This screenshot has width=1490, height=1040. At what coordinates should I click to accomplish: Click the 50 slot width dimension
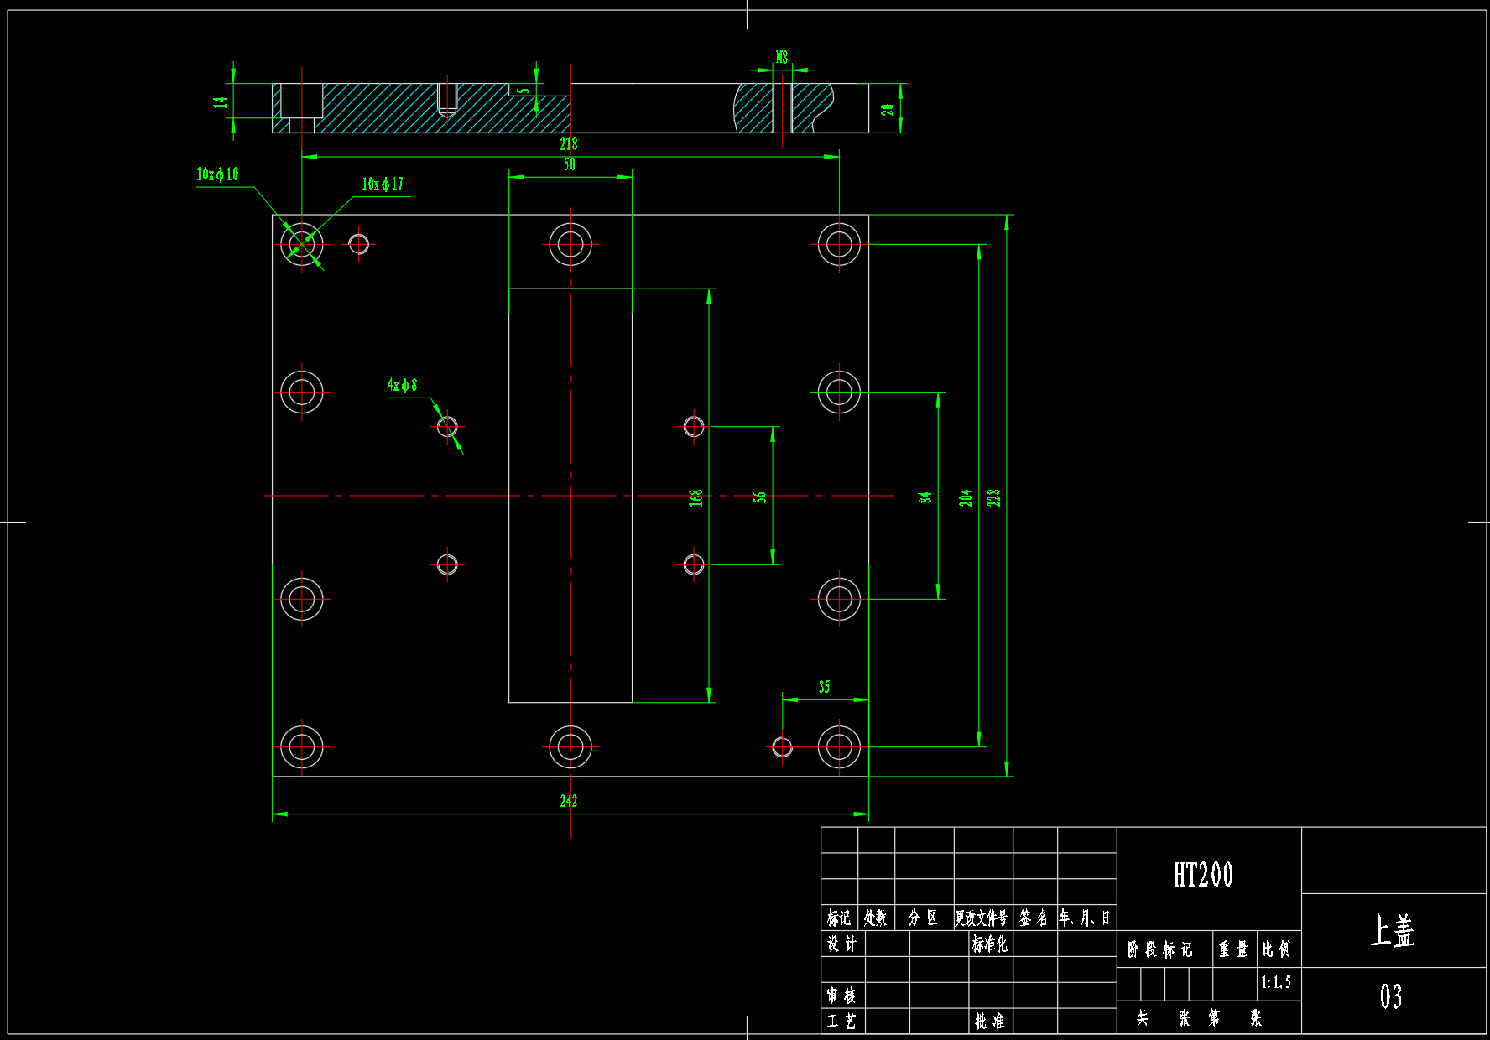(570, 164)
